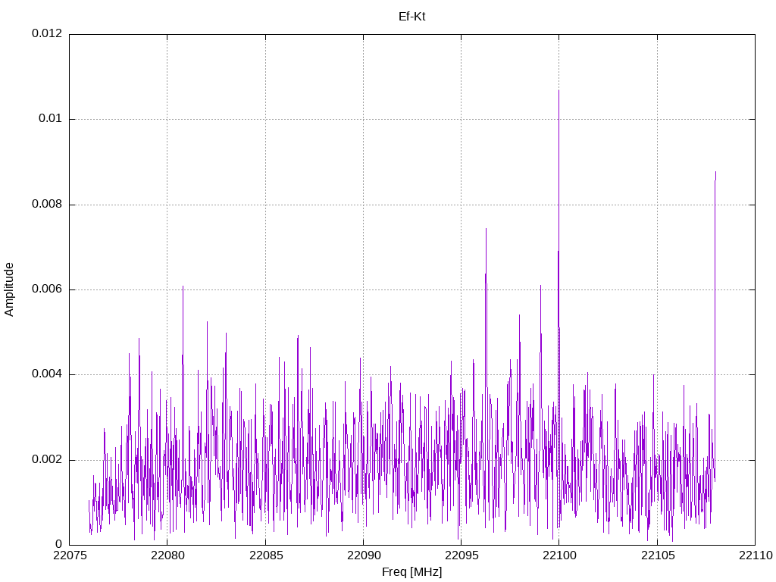Click the 22090 x-axis tick label
776x582 pixels.
click(364, 555)
